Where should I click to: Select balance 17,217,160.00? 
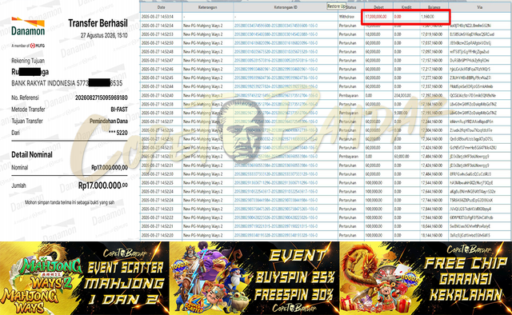pyautogui.click(x=432, y=70)
